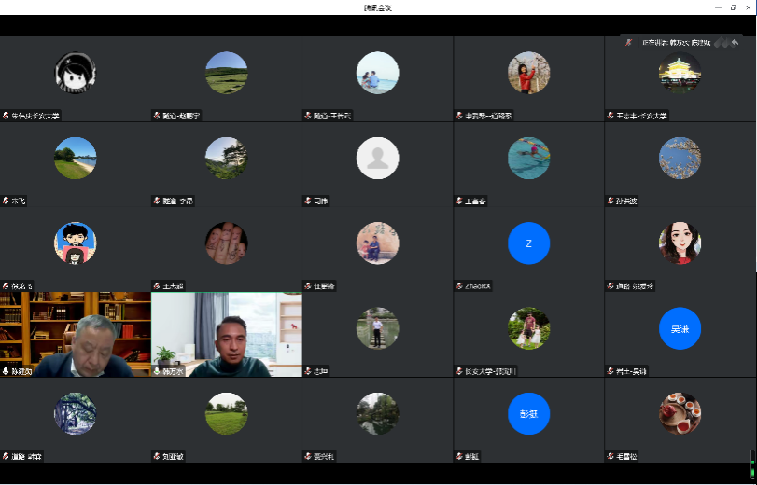Image resolution: width=757 pixels, height=485 pixels.
Task: Click the green network signal indicator in the corner
Action: click(x=752, y=463)
